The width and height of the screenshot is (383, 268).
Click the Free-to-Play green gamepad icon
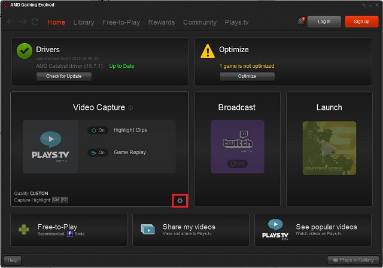[24, 230]
